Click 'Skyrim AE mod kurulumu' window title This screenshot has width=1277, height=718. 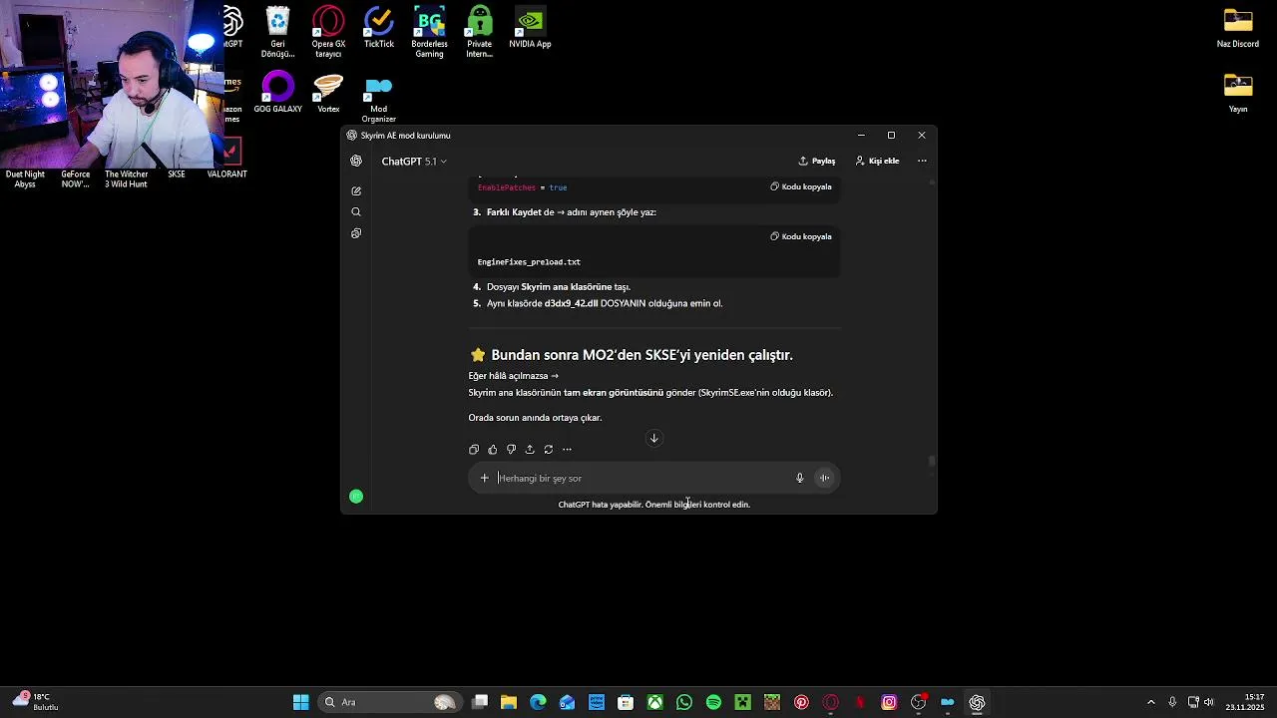point(405,136)
